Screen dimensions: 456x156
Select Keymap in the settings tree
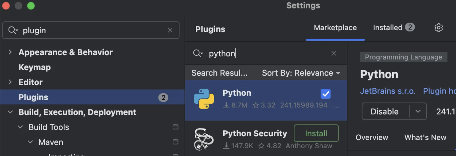[35, 67]
